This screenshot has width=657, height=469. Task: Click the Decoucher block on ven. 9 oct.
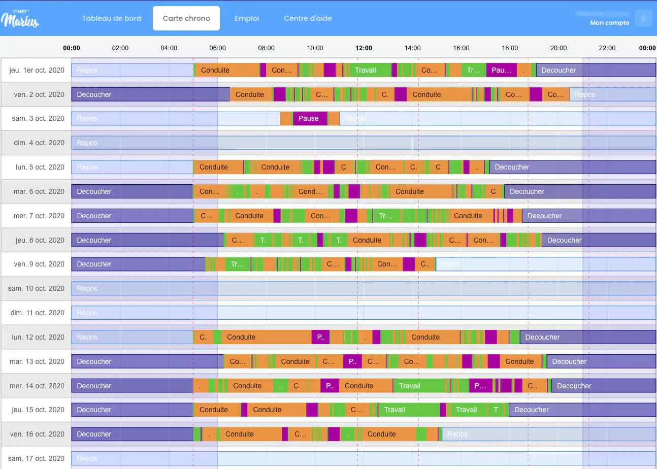[139, 264]
